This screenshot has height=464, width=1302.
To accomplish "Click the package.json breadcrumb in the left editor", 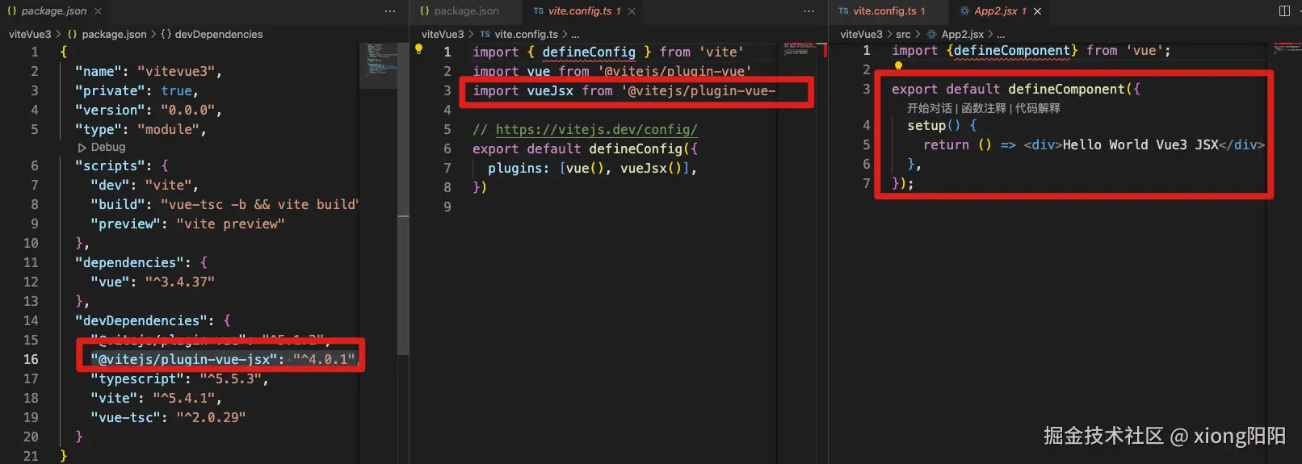I will click(114, 34).
